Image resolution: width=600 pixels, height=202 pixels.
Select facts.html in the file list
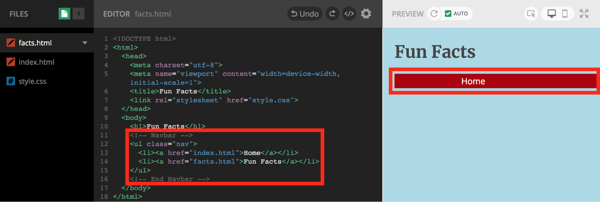(x=35, y=43)
